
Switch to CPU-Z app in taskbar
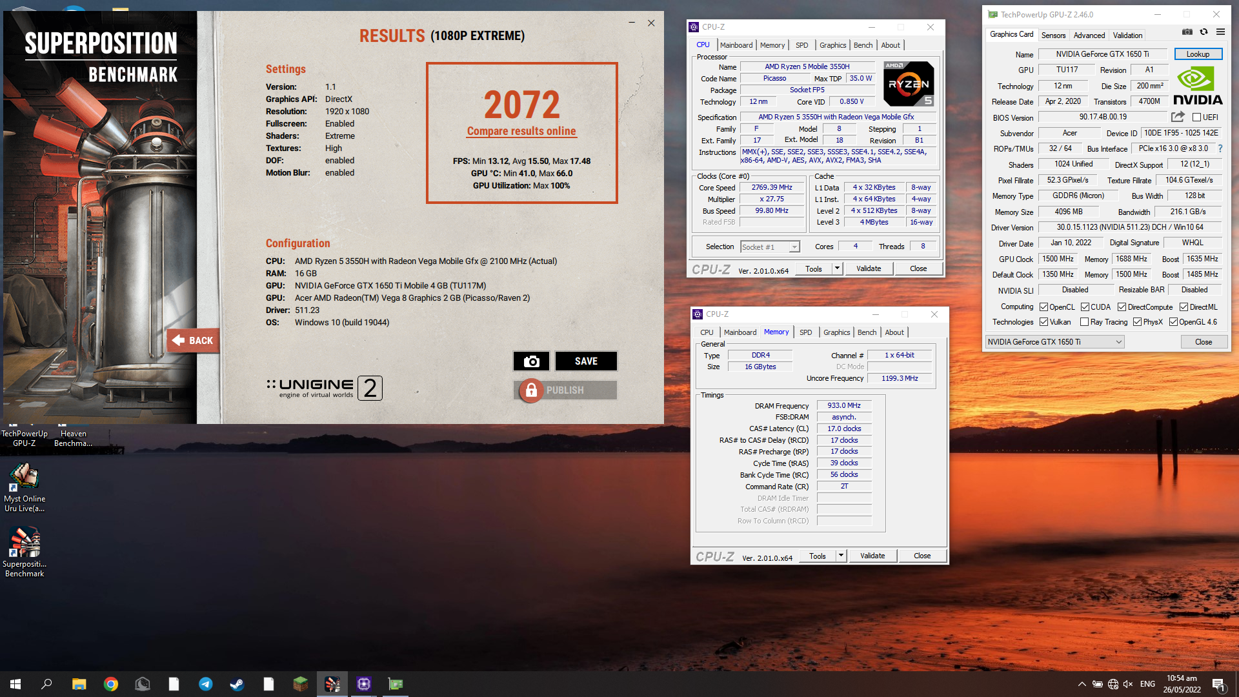point(364,684)
